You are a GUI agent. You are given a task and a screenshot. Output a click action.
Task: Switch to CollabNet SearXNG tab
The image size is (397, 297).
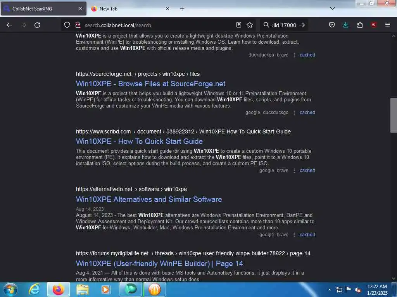(x=43, y=9)
